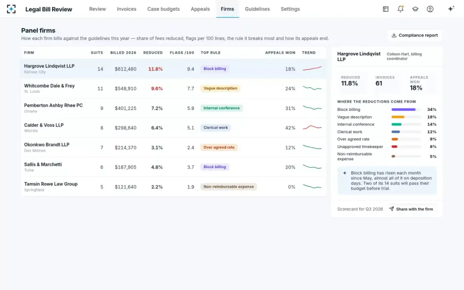Screen dimensions: 464x290
Task: Click the Vague description tag for Whitcombe
Action: (x=220, y=89)
